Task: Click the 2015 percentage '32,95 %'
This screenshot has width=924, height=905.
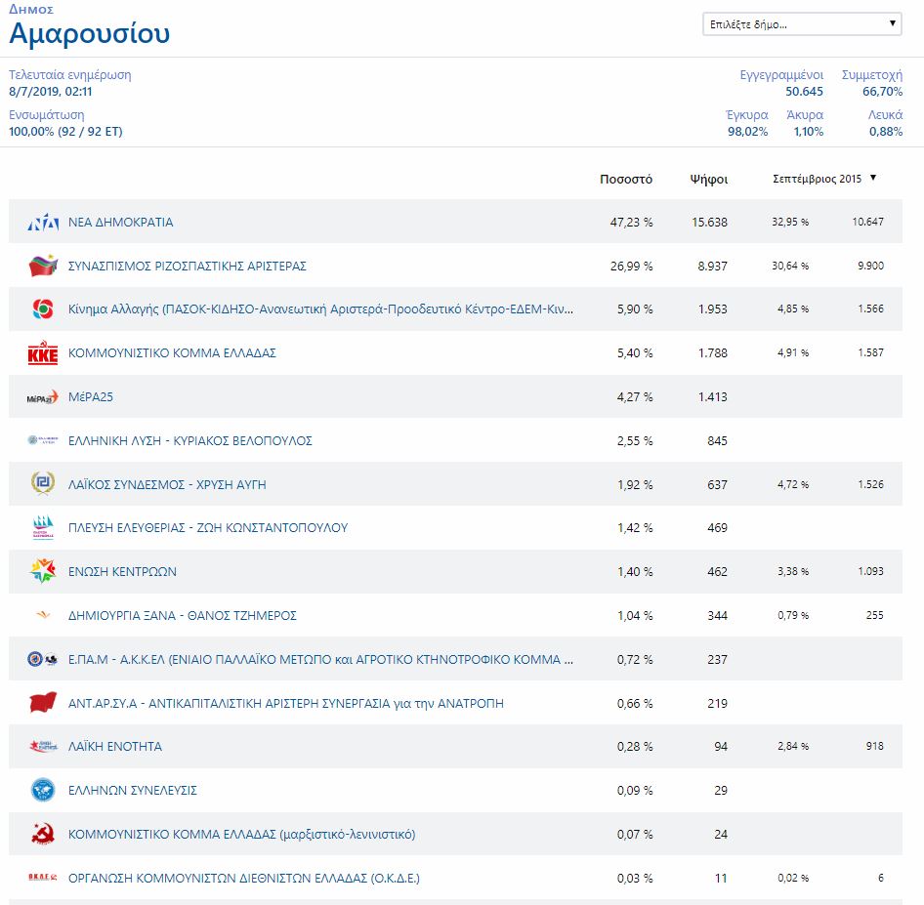Action: [x=790, y=222]
